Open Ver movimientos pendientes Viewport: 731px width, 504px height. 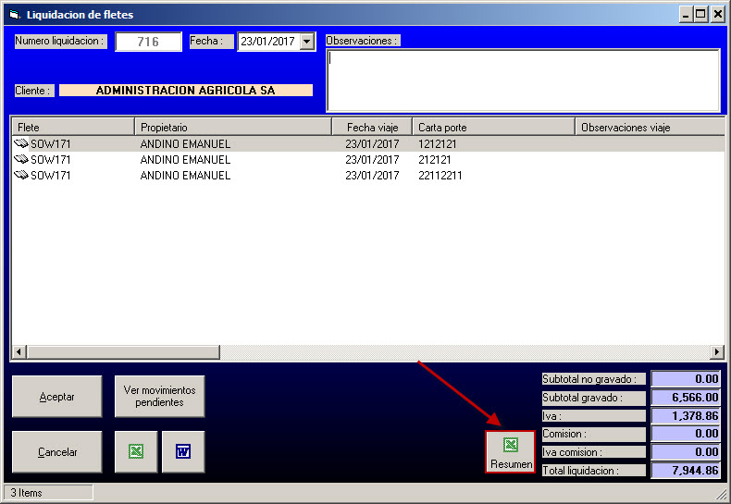(159, 396)
